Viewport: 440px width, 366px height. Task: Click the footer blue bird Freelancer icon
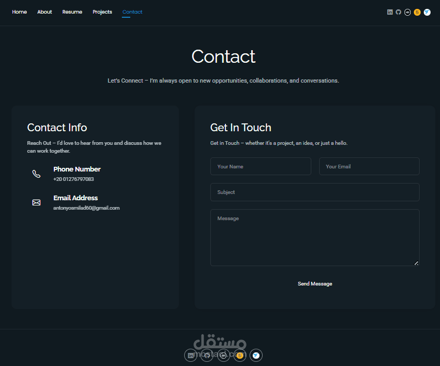tap(256, 356)
